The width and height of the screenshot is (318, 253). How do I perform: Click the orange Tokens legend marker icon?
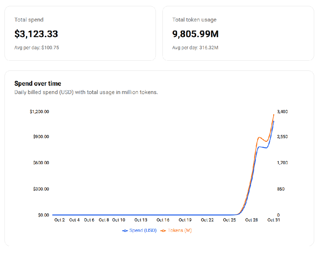click(x=164, y=230)
